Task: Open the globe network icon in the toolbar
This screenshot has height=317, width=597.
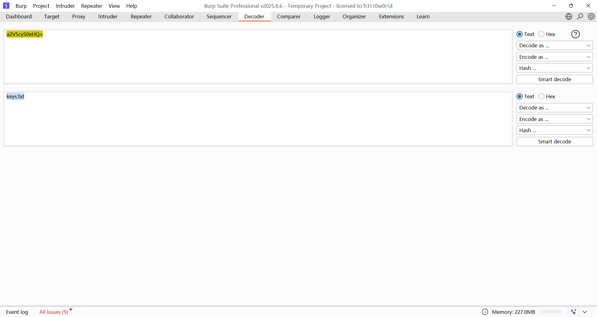Action: (x=569, y=16)
